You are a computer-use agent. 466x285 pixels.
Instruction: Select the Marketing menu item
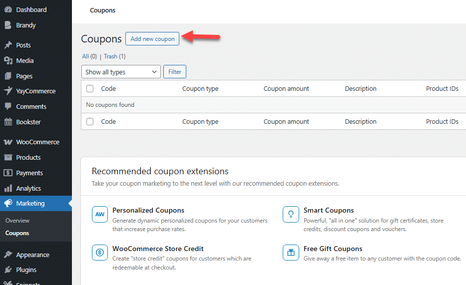click(x=36, y=203)
